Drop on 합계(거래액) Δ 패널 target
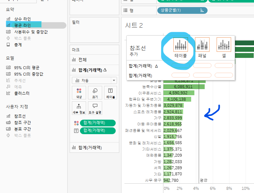254x193 pixels. (x=202, y=66)
